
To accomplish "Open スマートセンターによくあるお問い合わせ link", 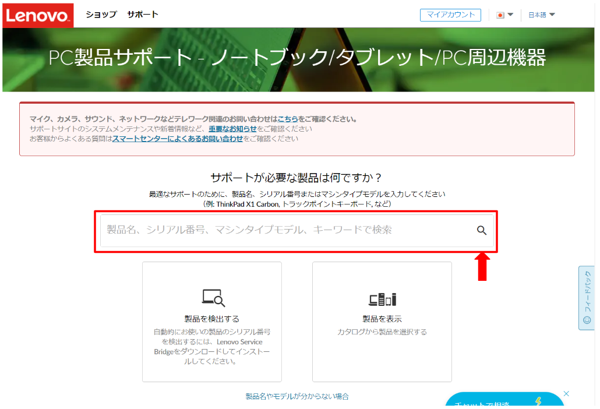I will (x=178, y=139).
